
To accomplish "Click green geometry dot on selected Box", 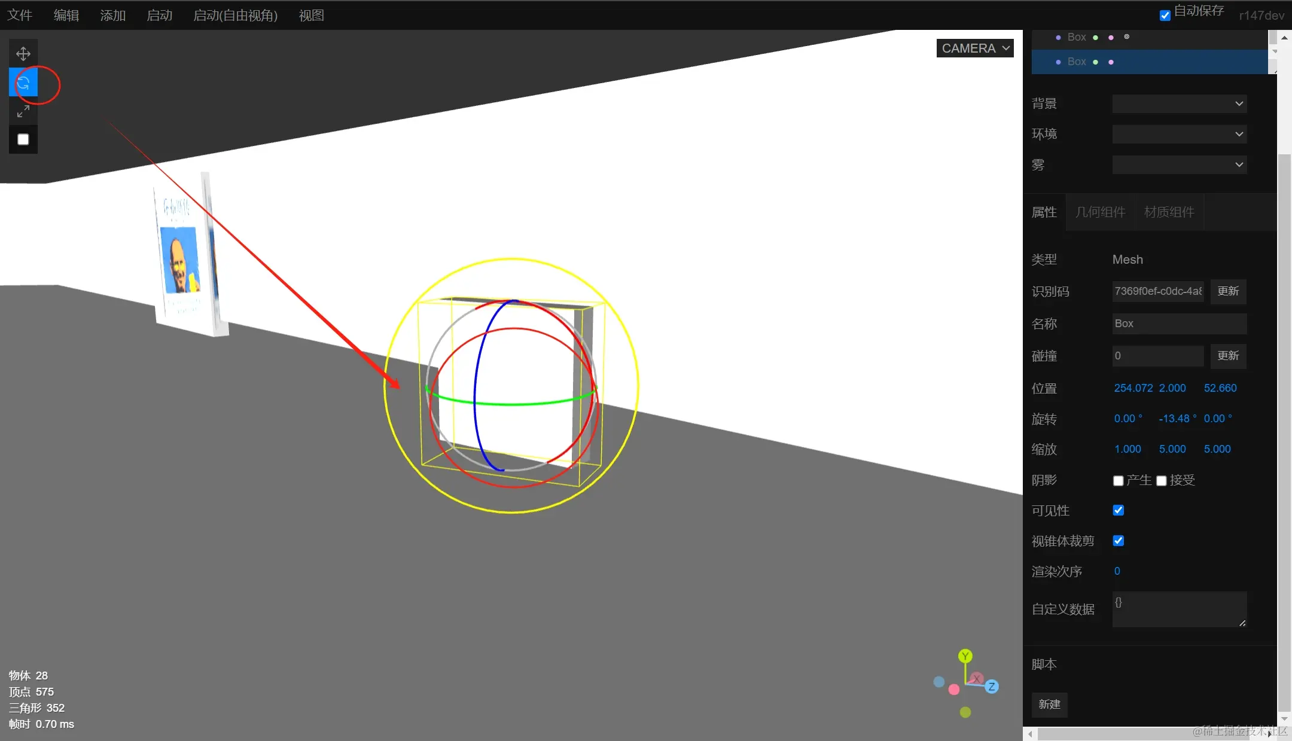I will pos(1095,62).
